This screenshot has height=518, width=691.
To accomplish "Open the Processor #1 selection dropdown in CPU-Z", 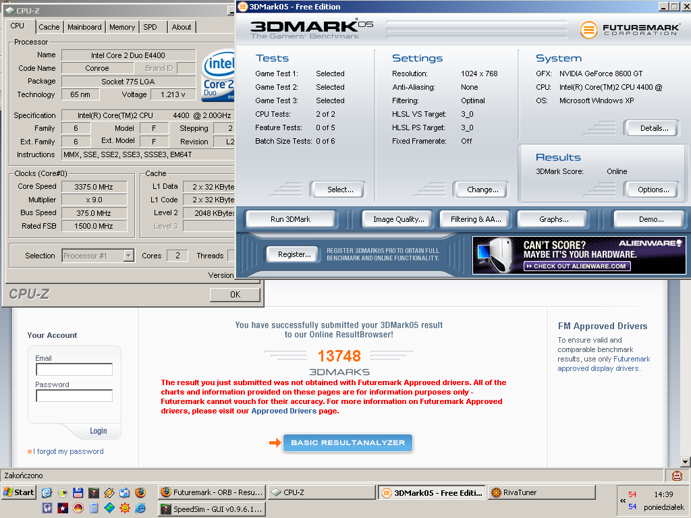I will tap(128, 256).
